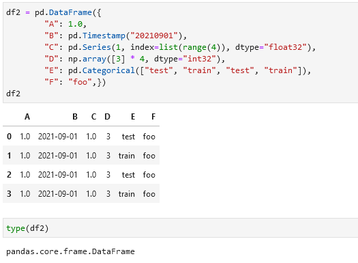
Task: Click column D value 3 in row 2
Action: [x=108, y=175]
